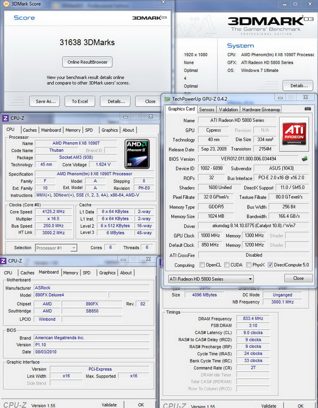
Task: Click the Core Voltage 1.624 V value
Action: click(103, 165)
